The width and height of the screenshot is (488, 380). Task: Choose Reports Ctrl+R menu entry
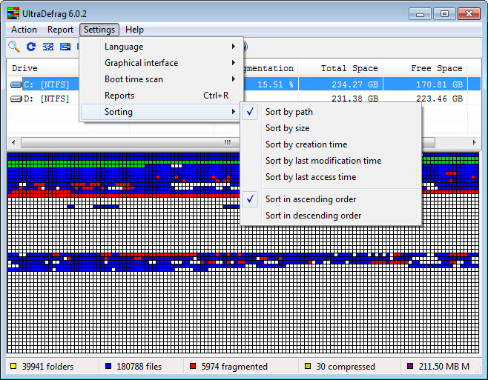click(x=161, y=96)
